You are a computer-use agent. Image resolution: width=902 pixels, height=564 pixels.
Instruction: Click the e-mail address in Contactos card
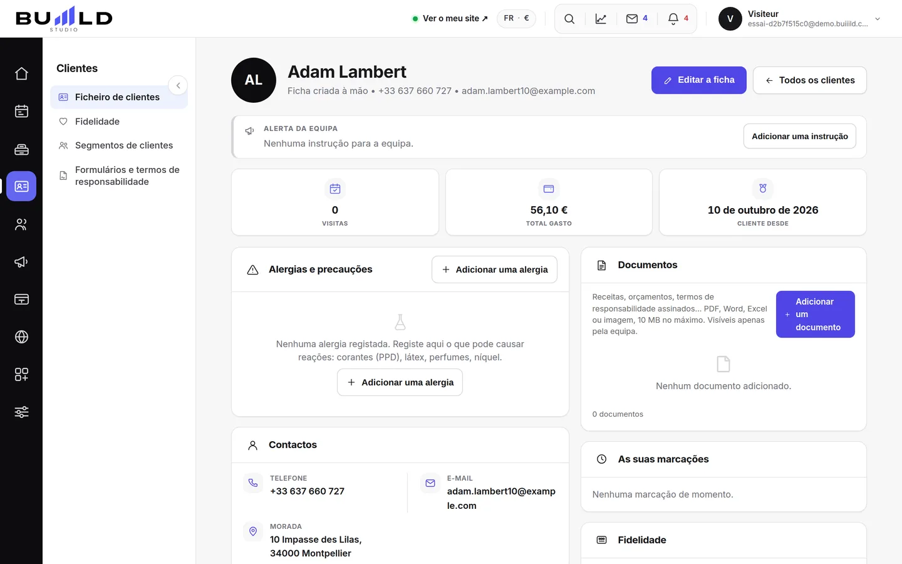[x=501, y=498]
